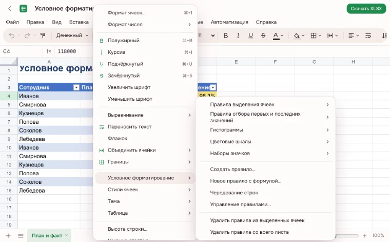Screen dimensions: 390x242
Task: Click the horizontal align toolbar icon
Action: pyautogui.click(x=351, y=35)
